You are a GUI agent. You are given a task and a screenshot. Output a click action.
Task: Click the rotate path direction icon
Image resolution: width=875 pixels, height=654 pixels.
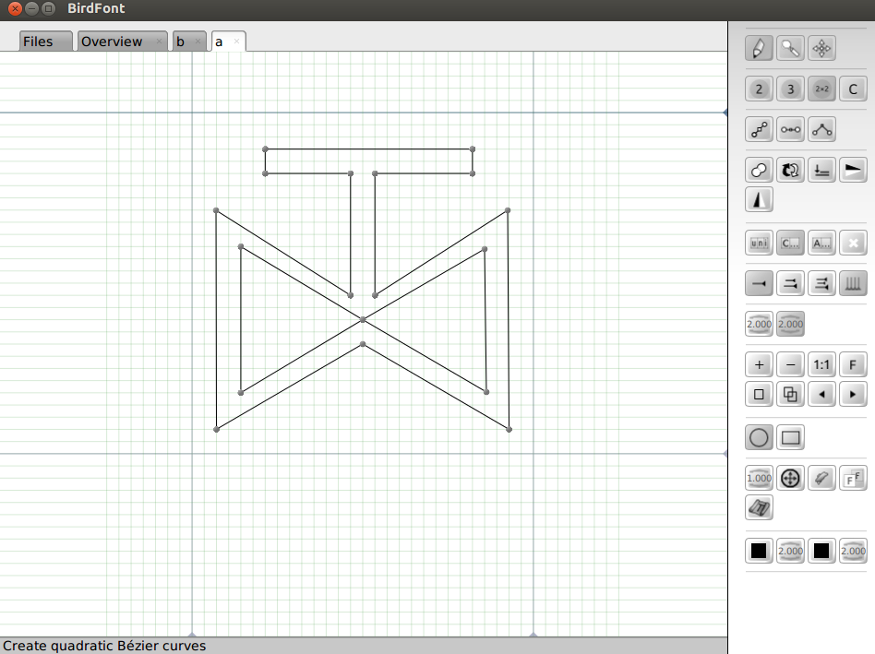[x=790, y=170]
